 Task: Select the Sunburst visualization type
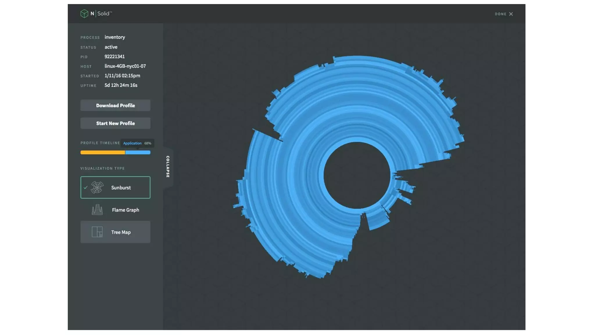[121, 188]
